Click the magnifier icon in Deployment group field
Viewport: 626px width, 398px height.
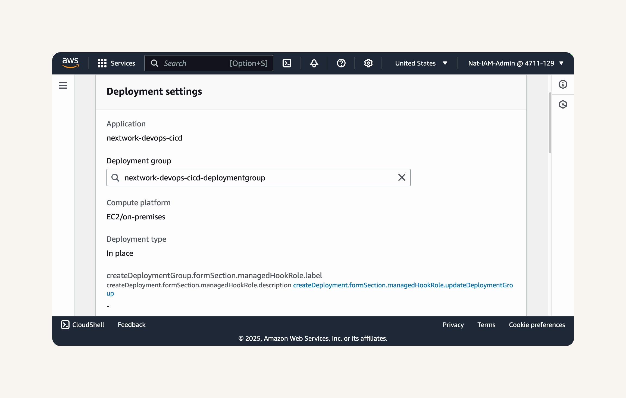click(x=115, y=178)
